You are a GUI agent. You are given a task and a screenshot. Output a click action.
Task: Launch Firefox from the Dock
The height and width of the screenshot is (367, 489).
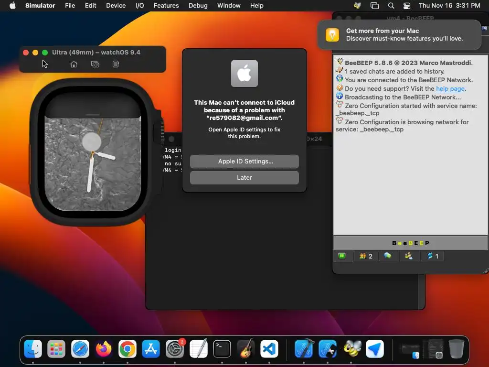(104, 348)
